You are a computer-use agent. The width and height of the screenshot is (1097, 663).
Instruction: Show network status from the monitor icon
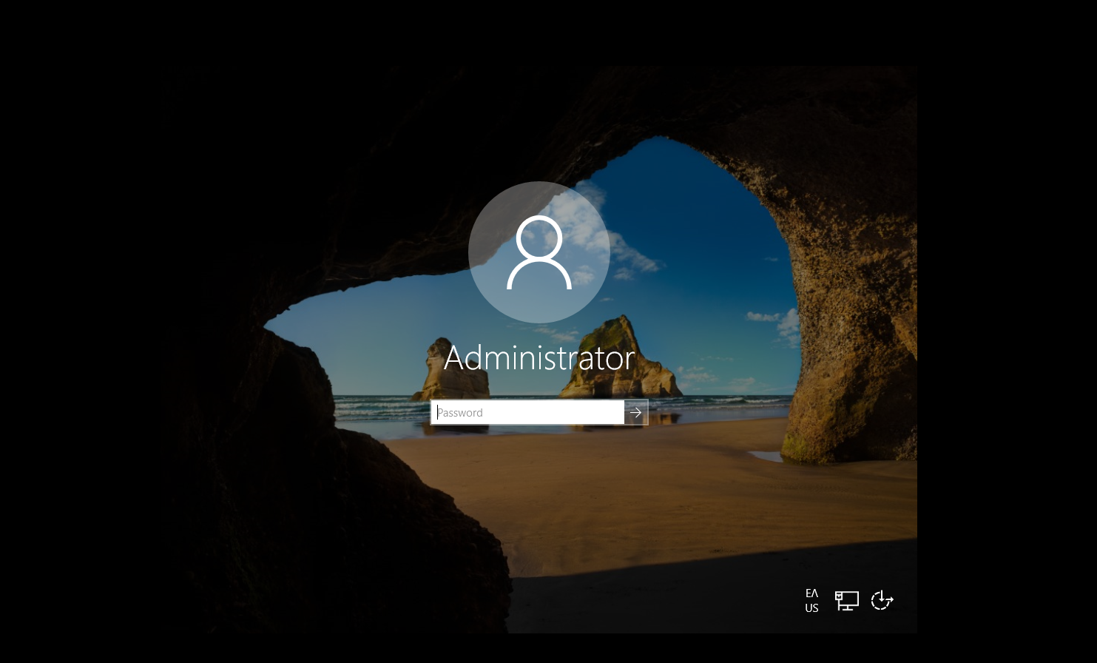(846, 600)
